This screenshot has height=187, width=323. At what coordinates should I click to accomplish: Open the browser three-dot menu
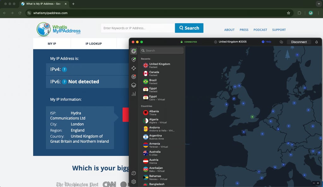click(319, 13)
